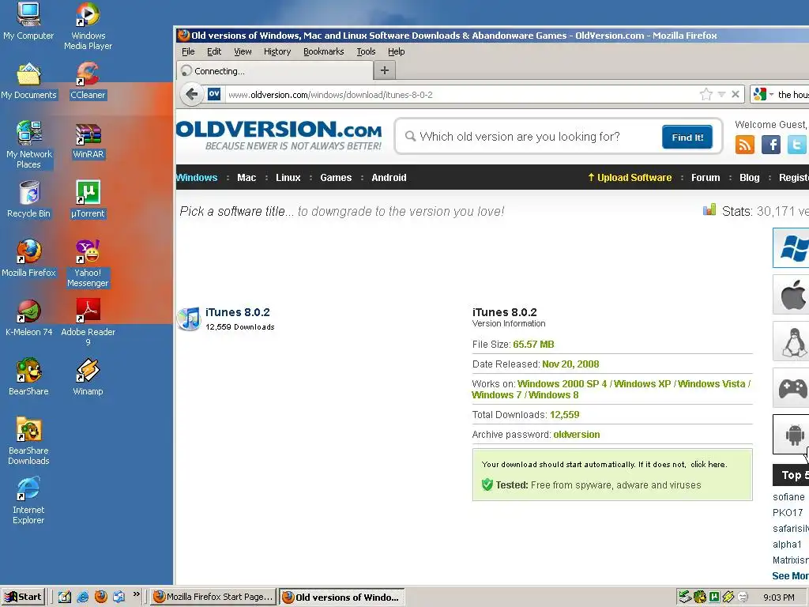Select Mozilla Firefox desktop shortcut
809x607 pixels.
coord(28,258)
